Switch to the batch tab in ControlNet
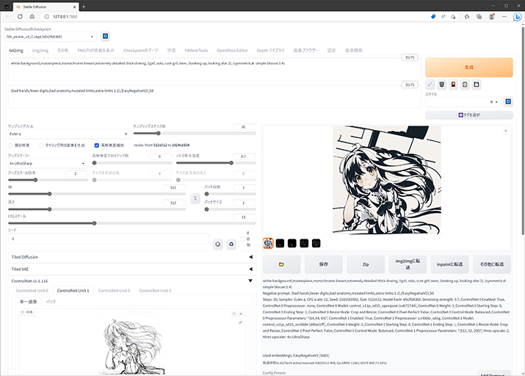The image size is (525, 376). (x=51, y=302)
